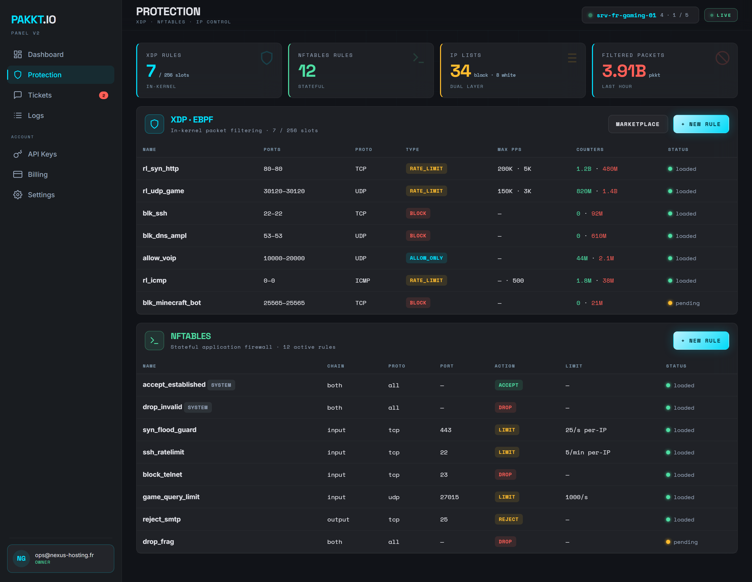
Task: Click the syn_flood_guard rule name
Action: click(x=169, y=430)
